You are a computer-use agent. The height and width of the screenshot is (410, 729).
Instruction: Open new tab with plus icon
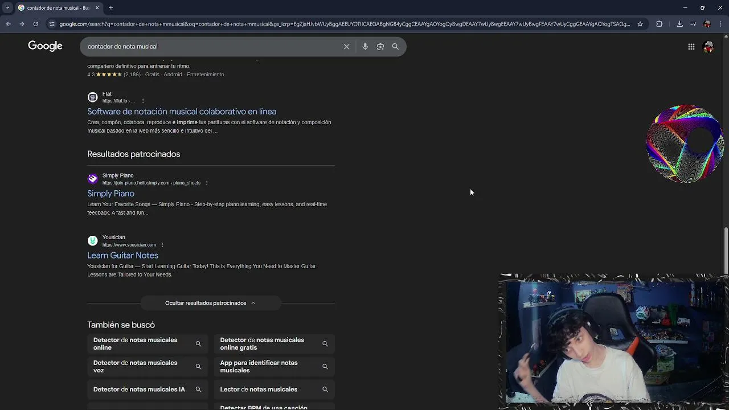(111, 8)
